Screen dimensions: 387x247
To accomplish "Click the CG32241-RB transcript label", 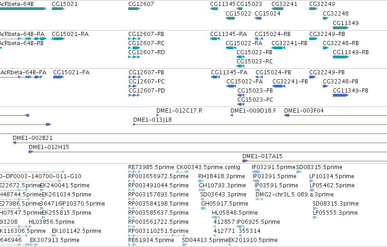I will click(x=289, y=43).
